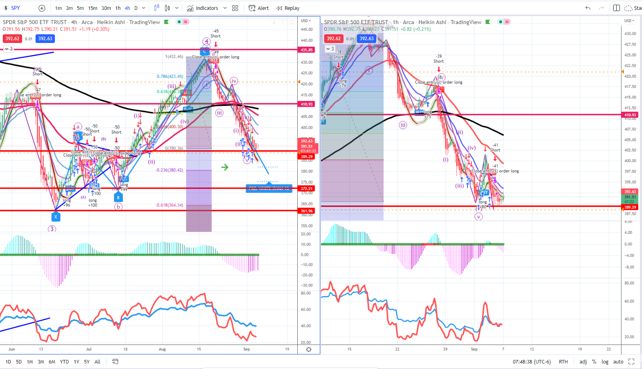Select the 1h timeframe
The image size is (642, 369).
coord(118,8)
